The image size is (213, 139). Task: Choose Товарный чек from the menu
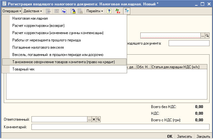pyautogui.click(x=23, y=69)
